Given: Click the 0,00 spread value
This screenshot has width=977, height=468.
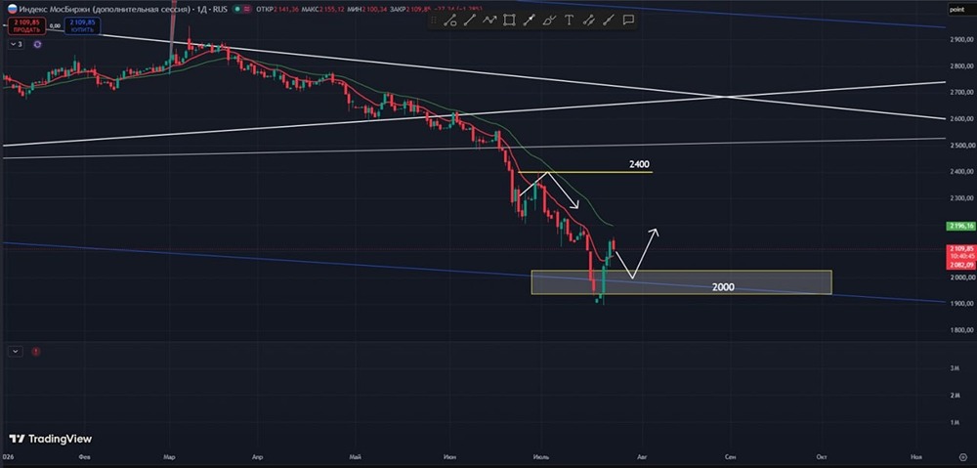Looking at the screenshot, I should click(54, 26).
